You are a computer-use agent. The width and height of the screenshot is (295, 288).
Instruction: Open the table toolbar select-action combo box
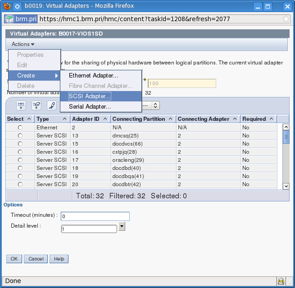coord(150,105)
